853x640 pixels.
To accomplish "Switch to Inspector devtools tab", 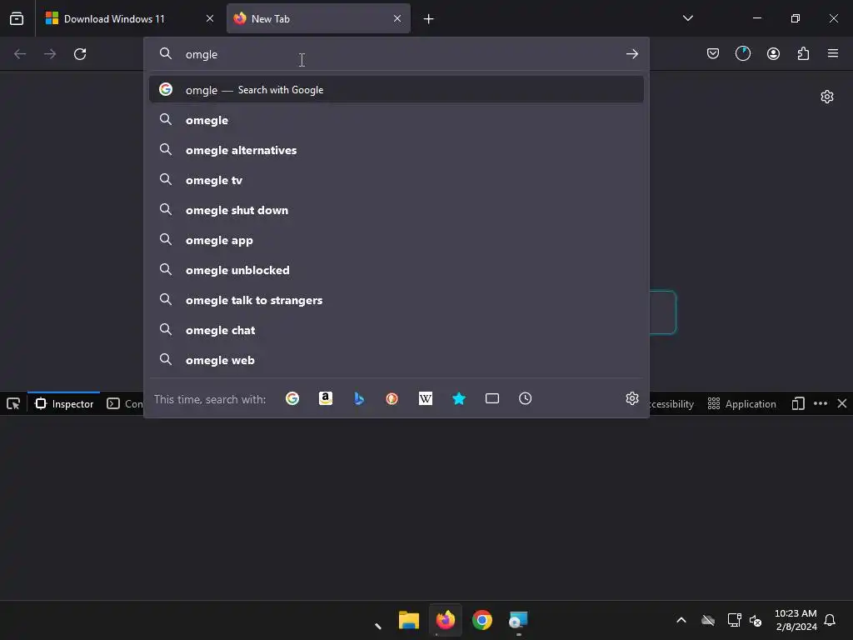I will pyautogui.click(x=63, y=404).
